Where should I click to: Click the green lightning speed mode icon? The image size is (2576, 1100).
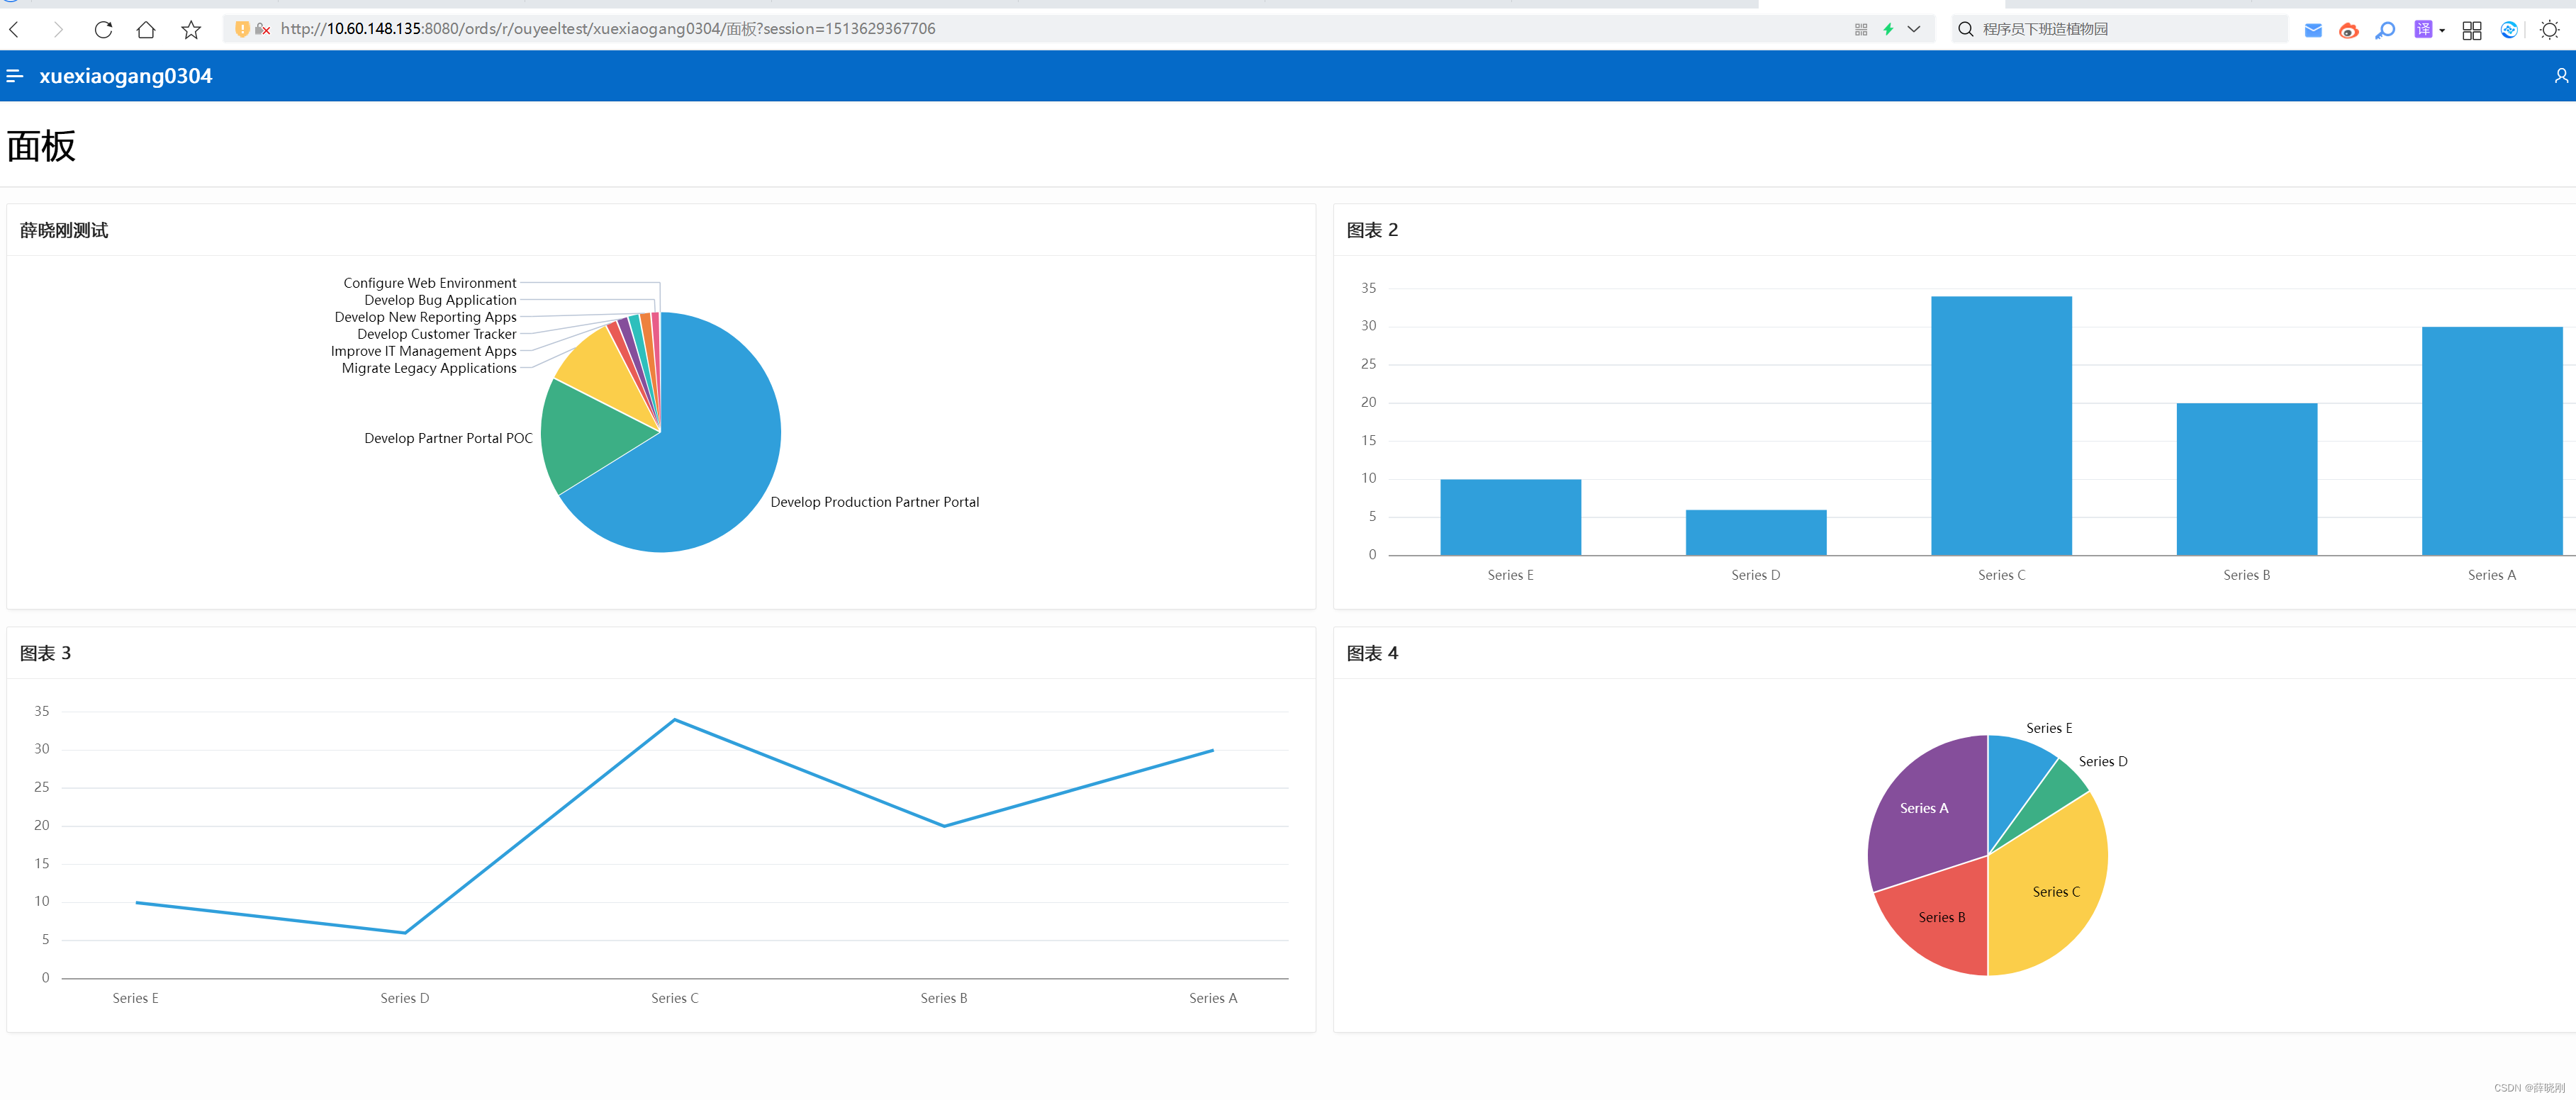click(x=1888, y=30)
